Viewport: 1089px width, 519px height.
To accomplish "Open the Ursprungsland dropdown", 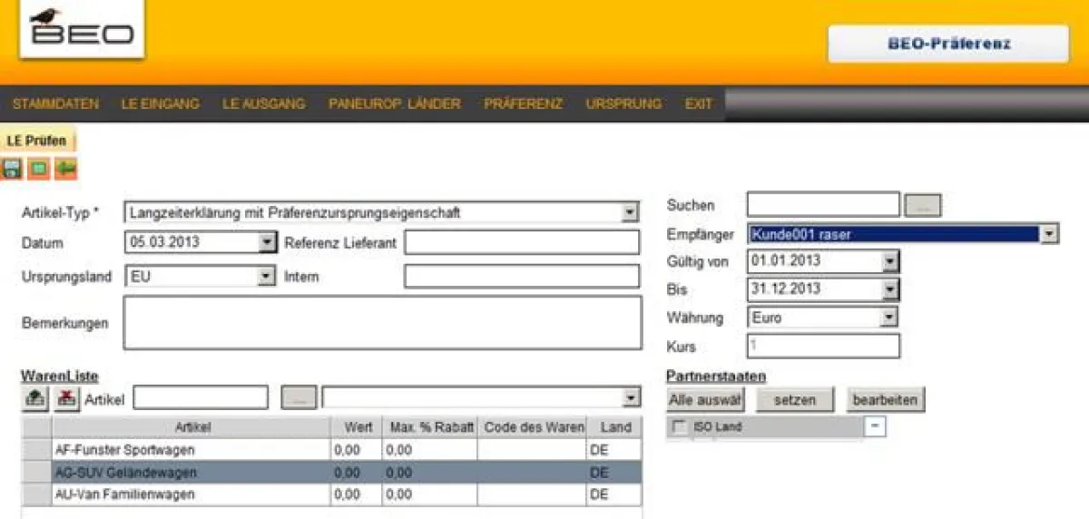I will click(266, 276).
